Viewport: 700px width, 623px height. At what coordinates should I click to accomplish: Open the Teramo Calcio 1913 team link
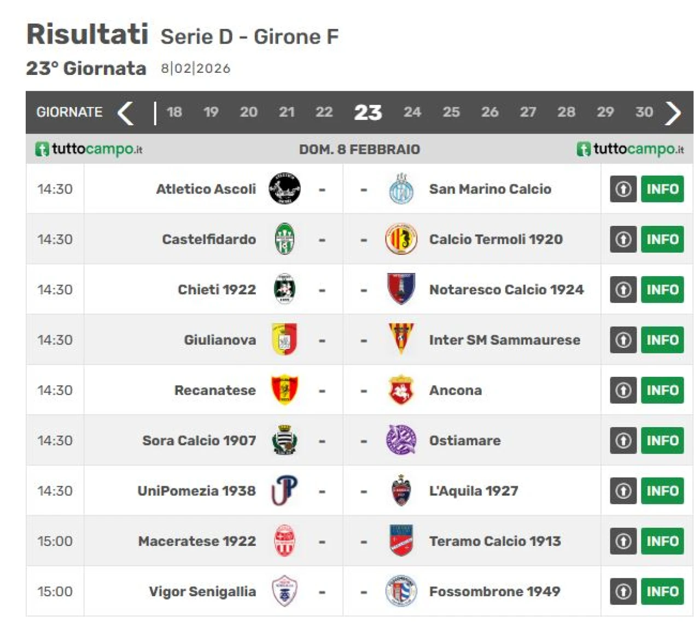495,541
